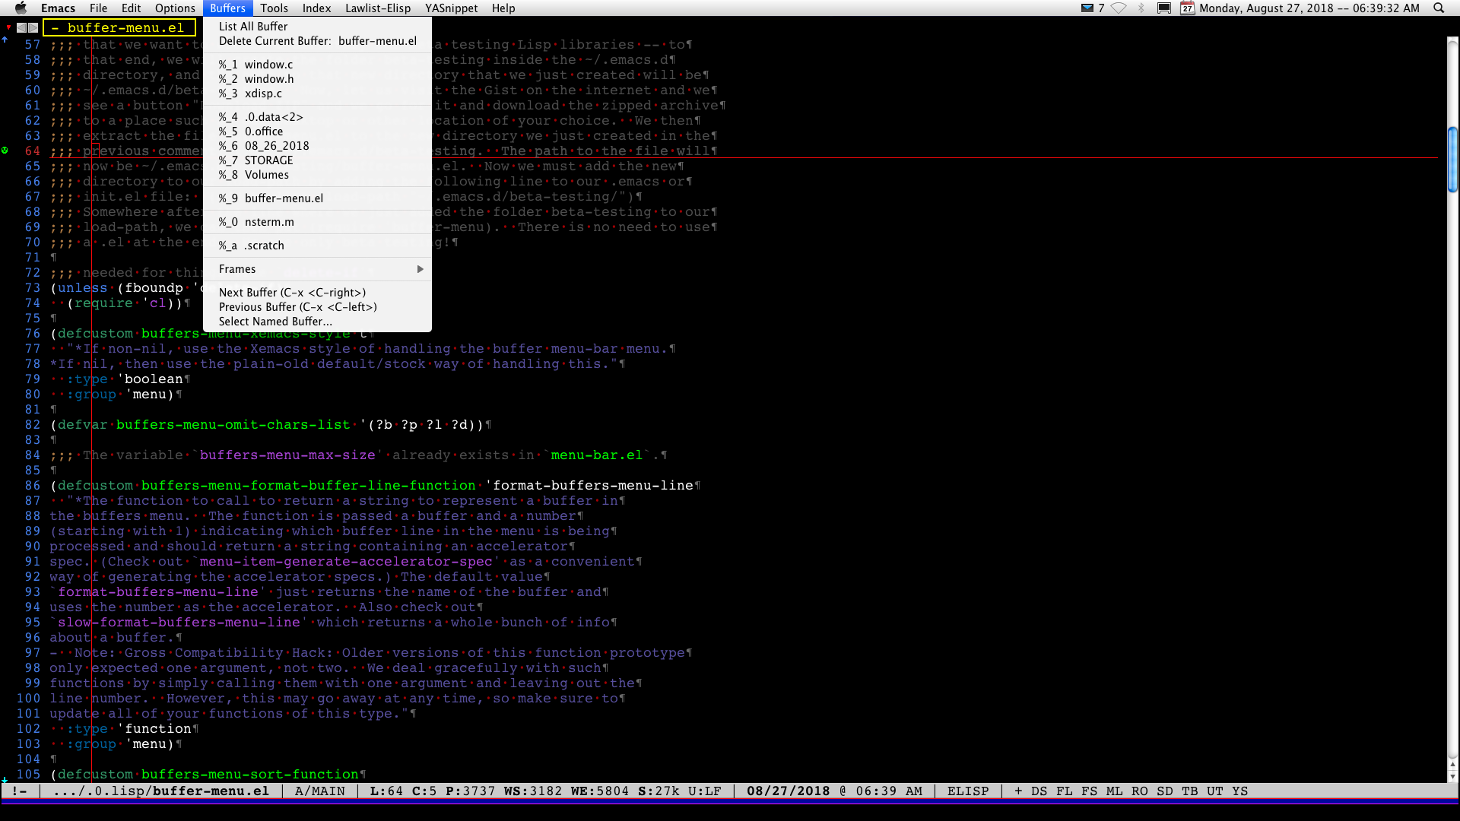Toggle the FL minor mode indicator

(1064, 791)
